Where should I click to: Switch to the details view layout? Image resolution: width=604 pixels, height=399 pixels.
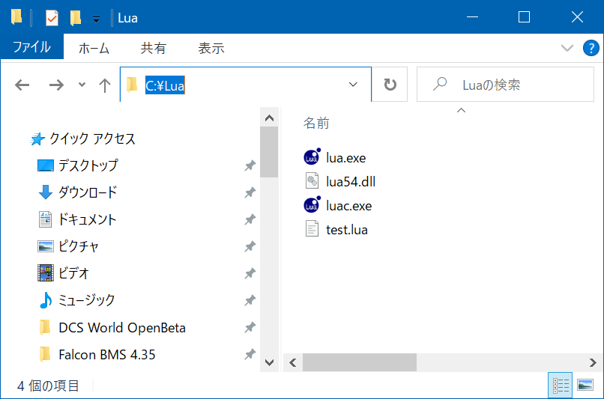[560, 385]
